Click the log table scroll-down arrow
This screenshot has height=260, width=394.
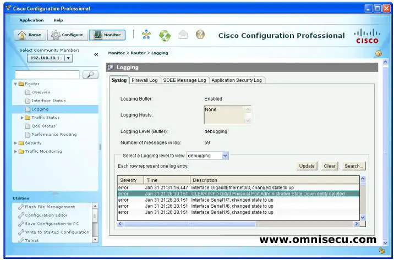[363, 218]
